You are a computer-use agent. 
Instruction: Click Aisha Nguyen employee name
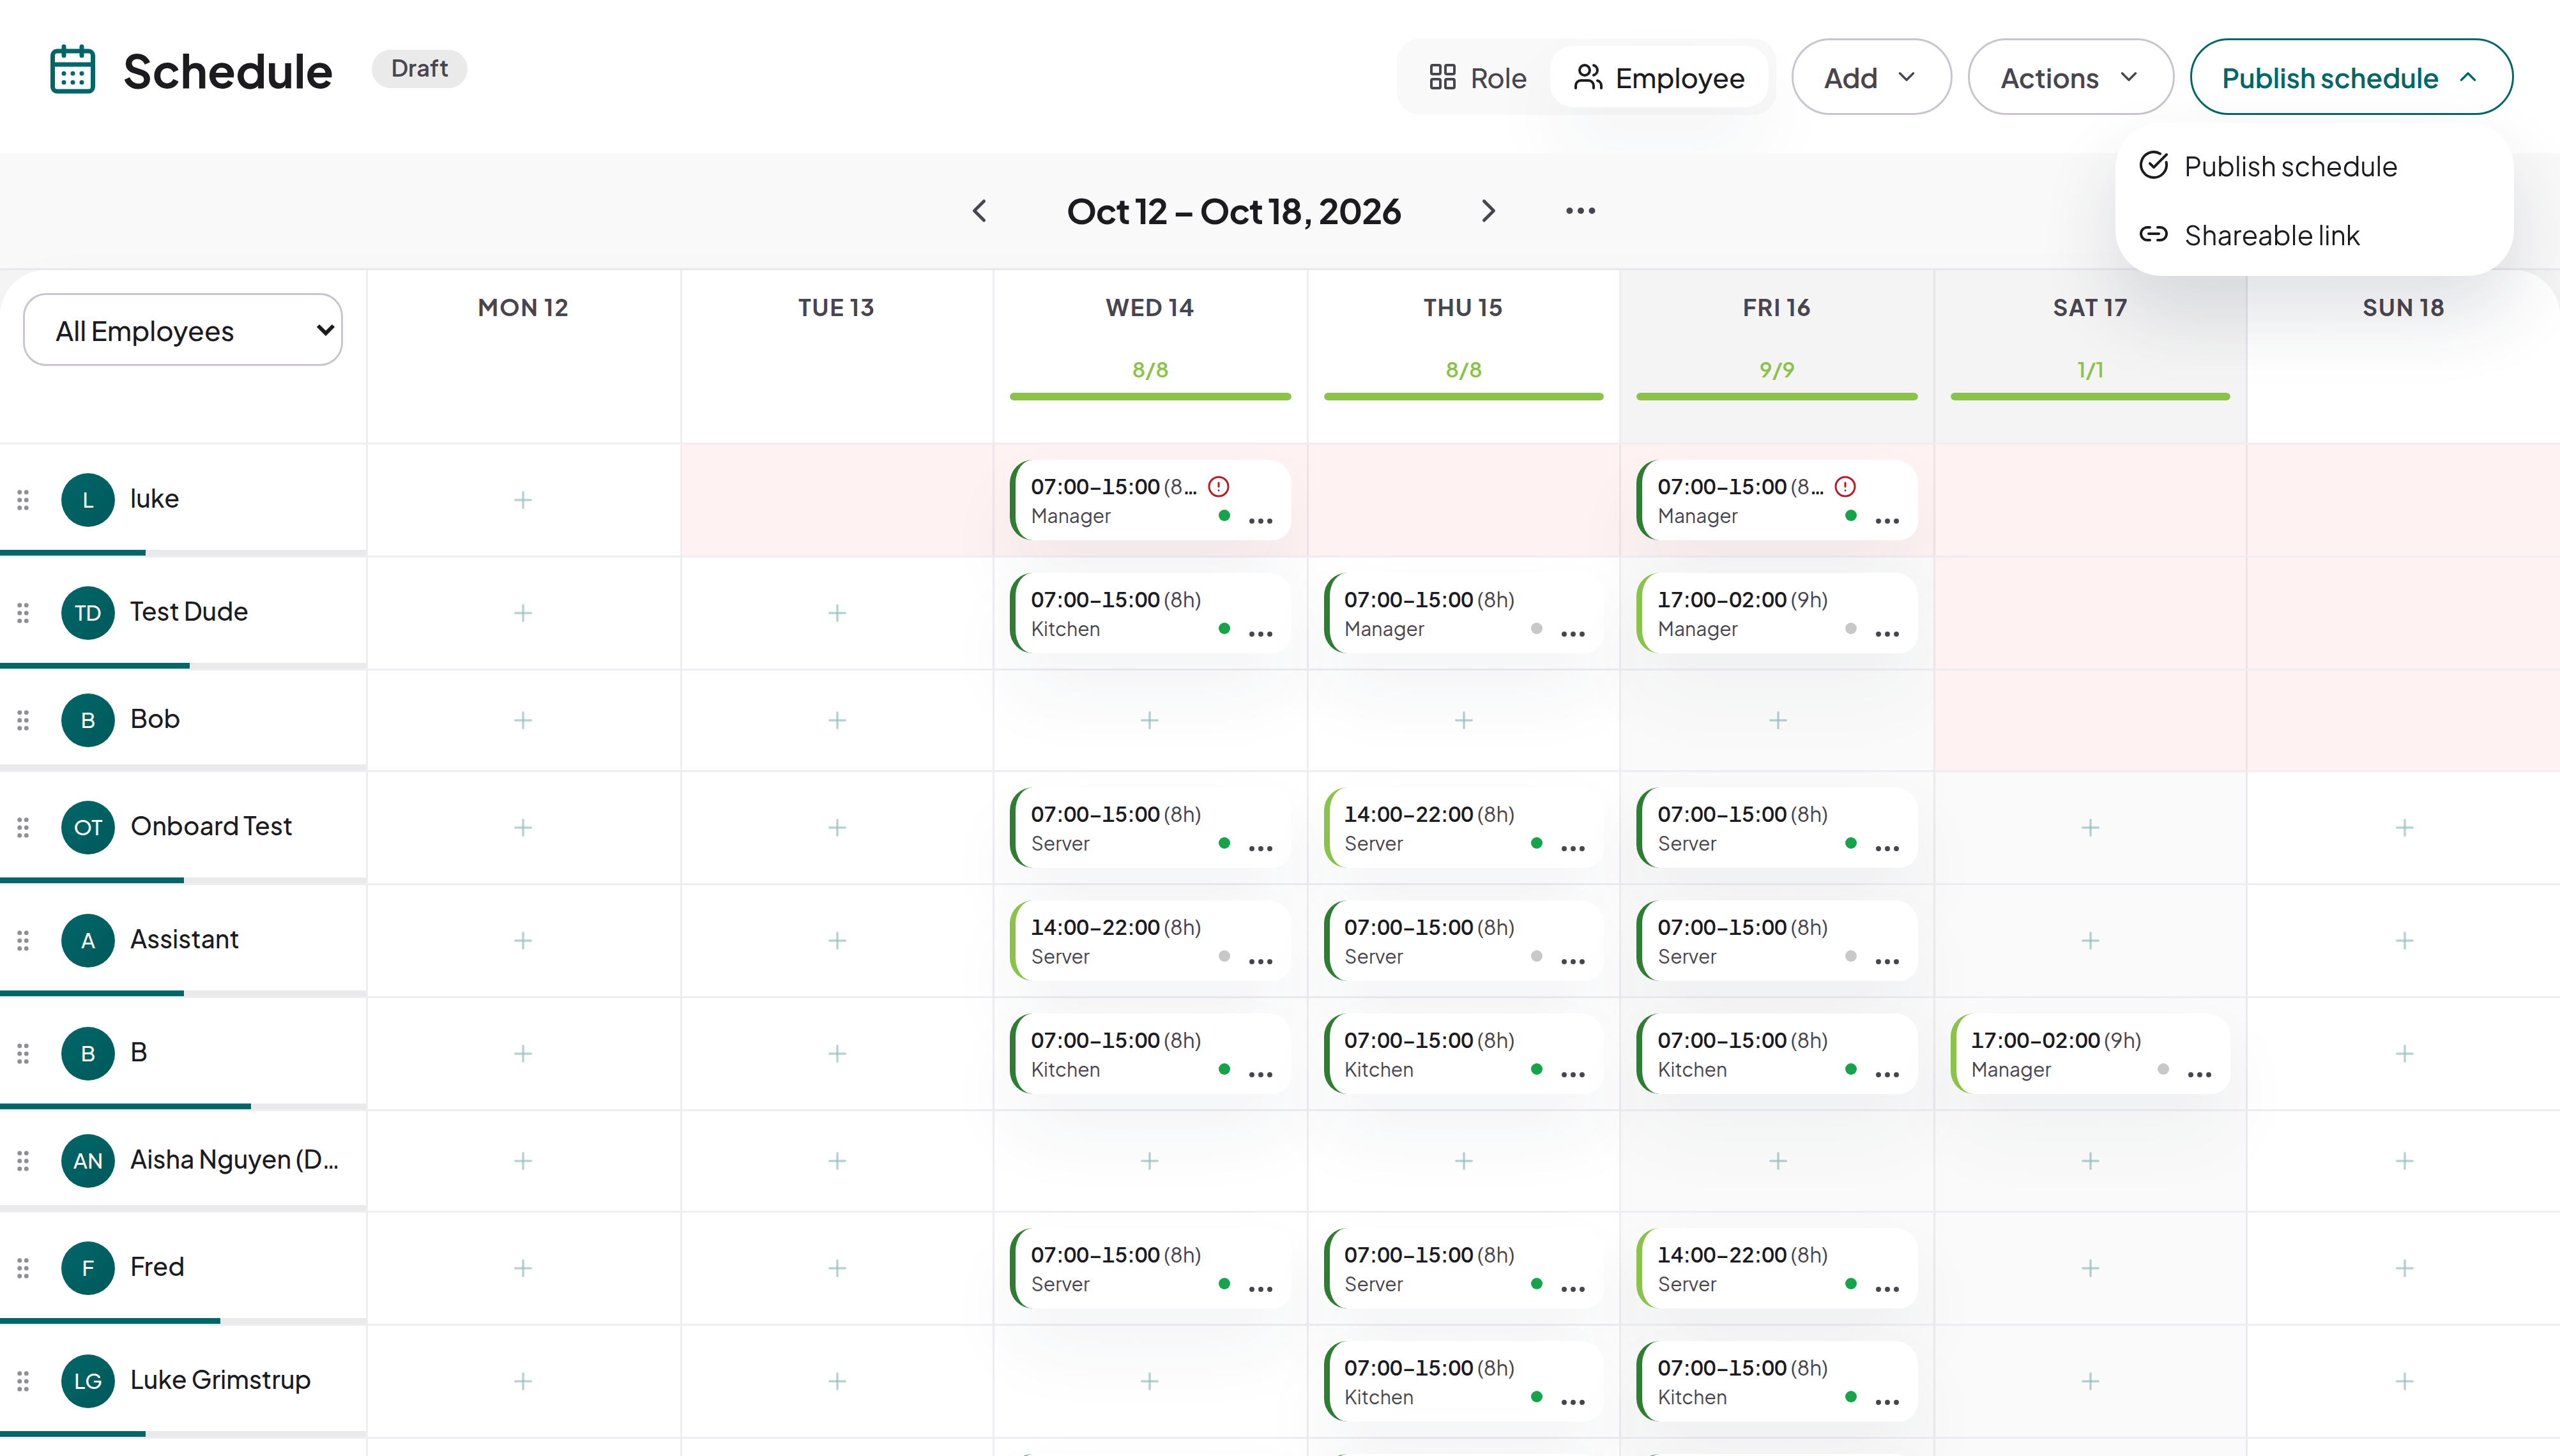click(234, 1160)
